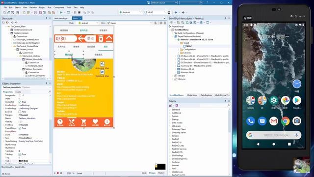
Task: Select the Main.pas file in Projects
Action: [x=181, y=79]
